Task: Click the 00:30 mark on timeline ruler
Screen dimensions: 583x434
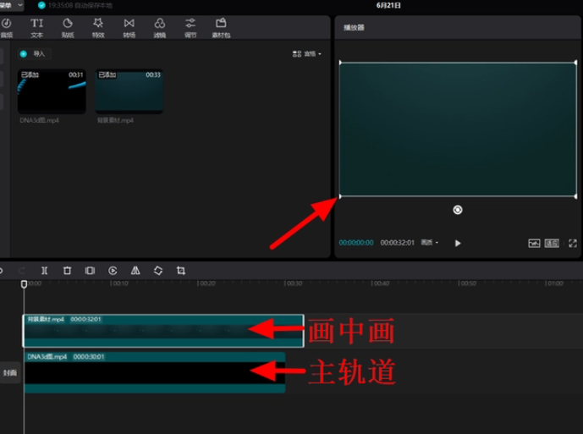Action: click(x=294, y=283)
